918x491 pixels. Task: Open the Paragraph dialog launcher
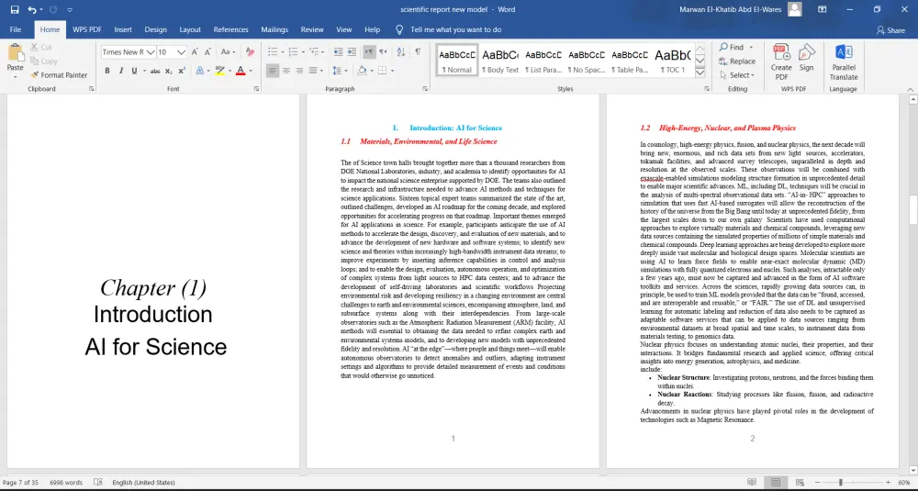425,89
